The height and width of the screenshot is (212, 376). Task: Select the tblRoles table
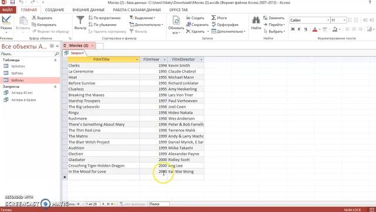tap(30, 80)
